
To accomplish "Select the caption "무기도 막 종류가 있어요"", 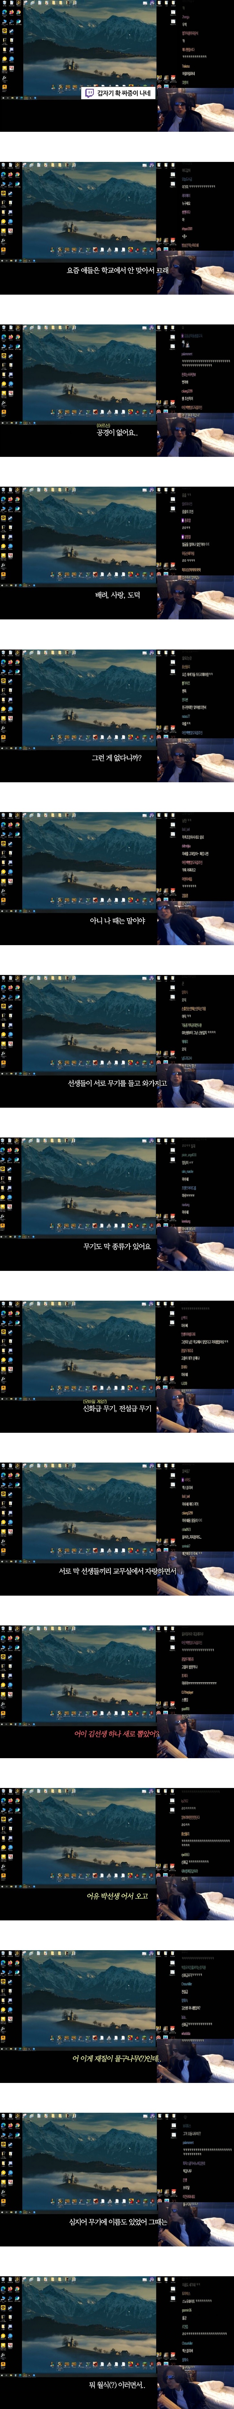I will tap(117, 1246).
